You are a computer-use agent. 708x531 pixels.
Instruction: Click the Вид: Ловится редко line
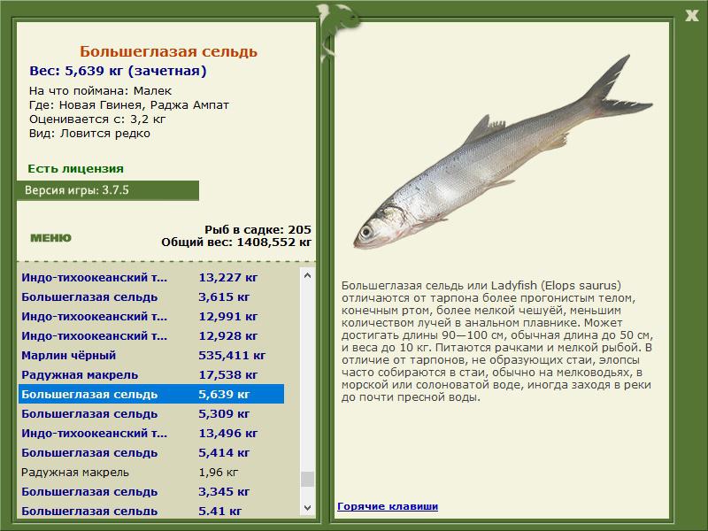89,134
